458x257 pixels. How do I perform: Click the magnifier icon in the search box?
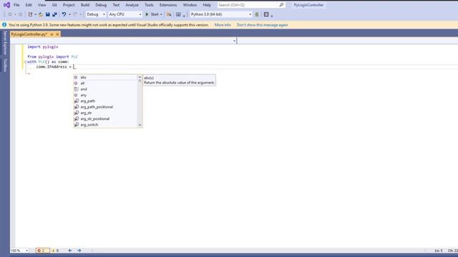point(281,5)
